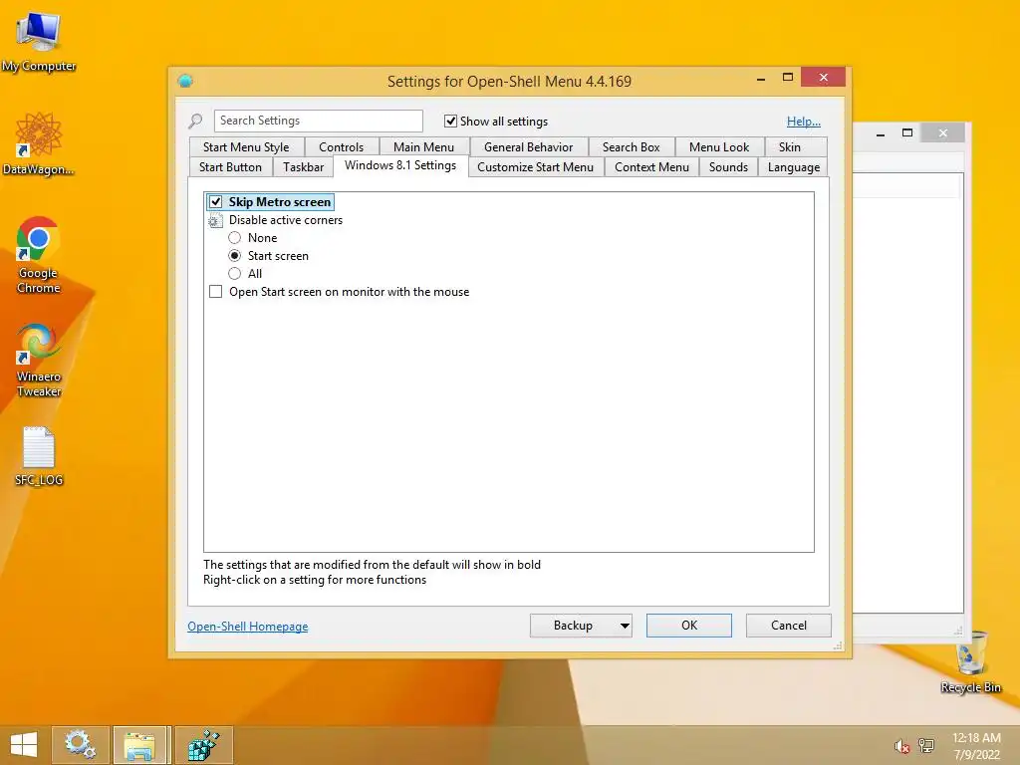The height and width of the screenshot is (765, 1020).
Task: Click the Disable active corners label
Action: tap(286, 220)
